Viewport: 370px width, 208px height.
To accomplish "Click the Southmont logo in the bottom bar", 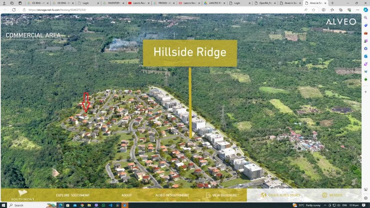I will pyautogui.click(x=23, y=195).
